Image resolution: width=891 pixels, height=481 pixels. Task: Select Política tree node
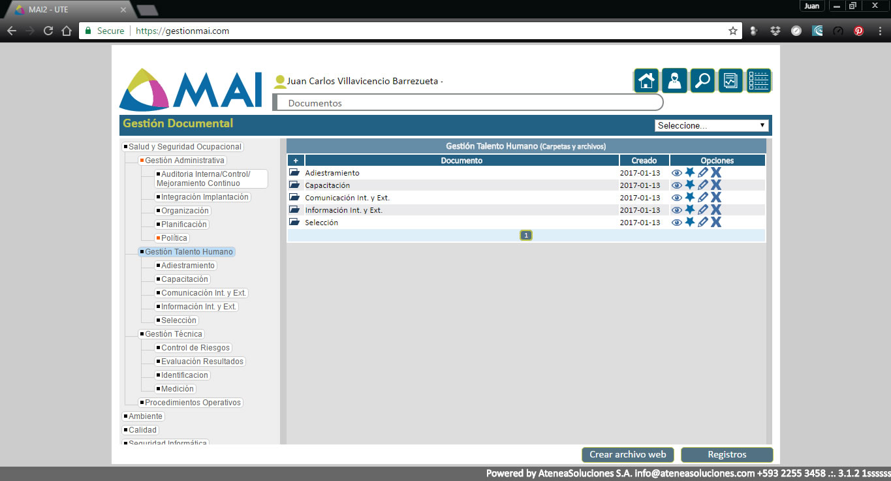tap(174, 238)
